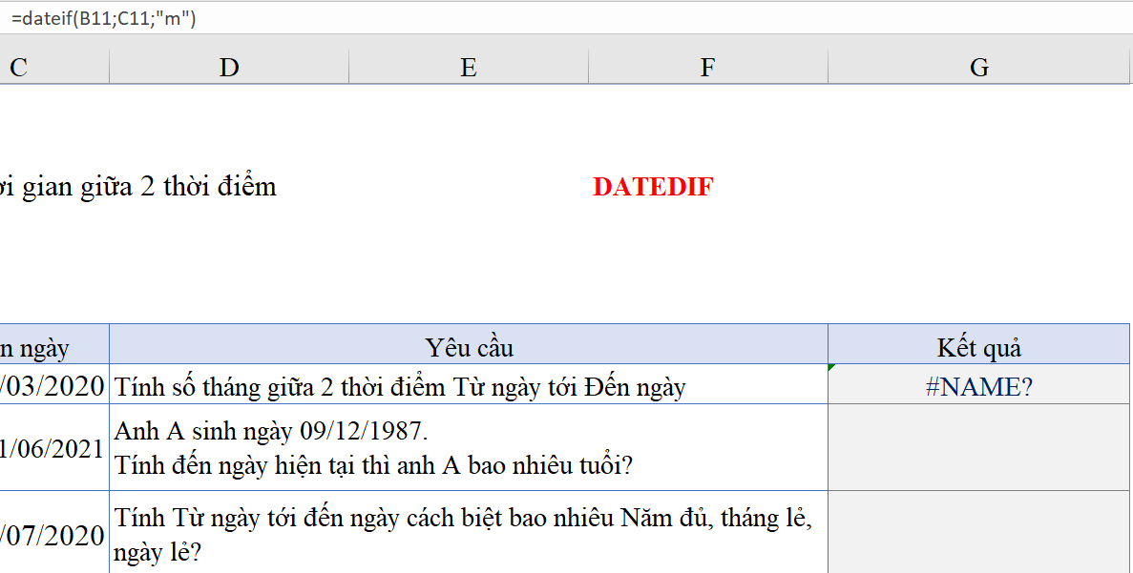The image size is (1133, 573).
Task: Select column E by its header
Action: point(469,67)
